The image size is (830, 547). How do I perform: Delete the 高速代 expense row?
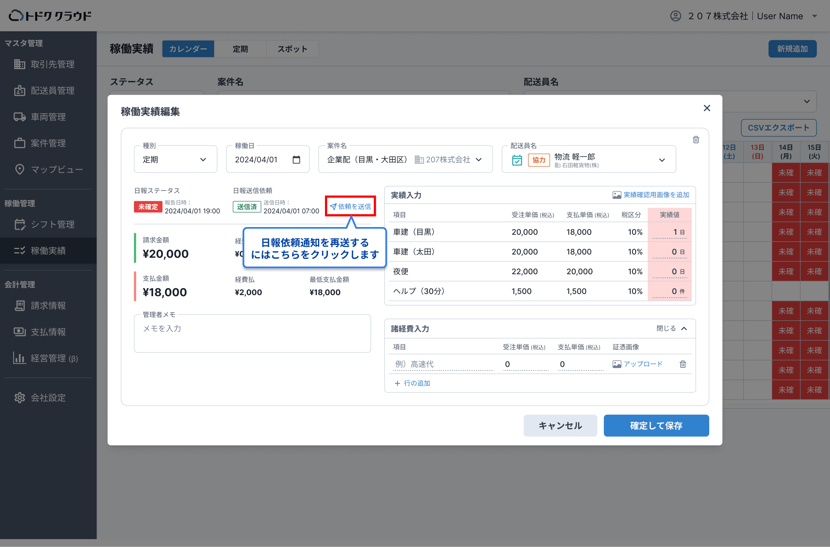(x=683, y=364)
